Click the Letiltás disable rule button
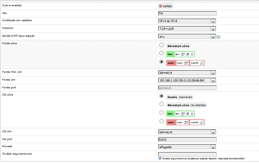The width and height of the screenshot is (259, 164). point(165,6)
